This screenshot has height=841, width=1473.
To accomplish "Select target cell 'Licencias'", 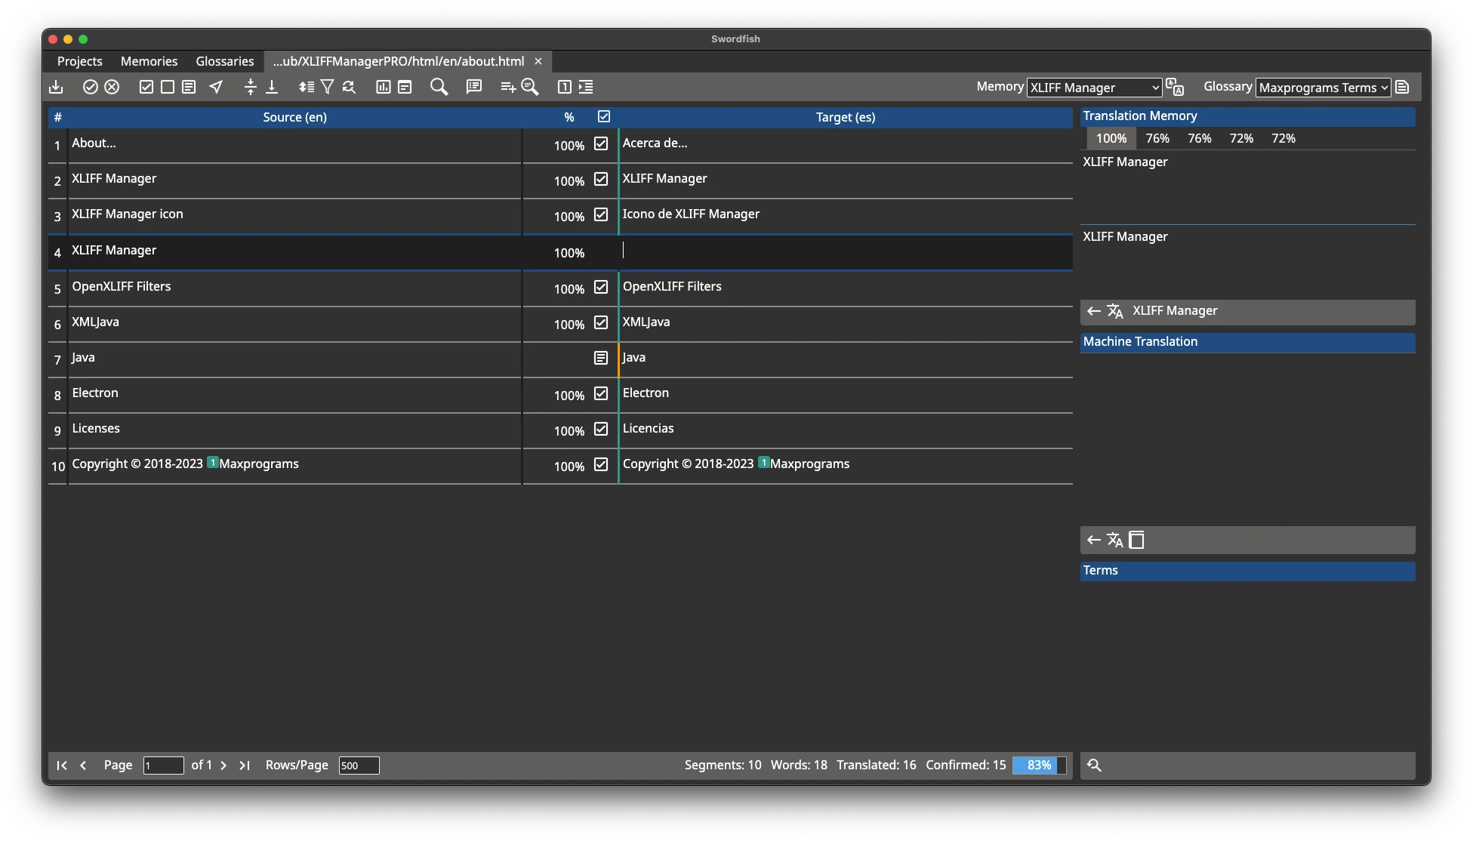I will [x=846, y=430].
